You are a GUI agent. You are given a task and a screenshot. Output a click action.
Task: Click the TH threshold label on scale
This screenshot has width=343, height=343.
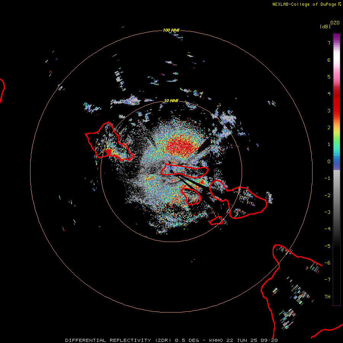(327, 297)
